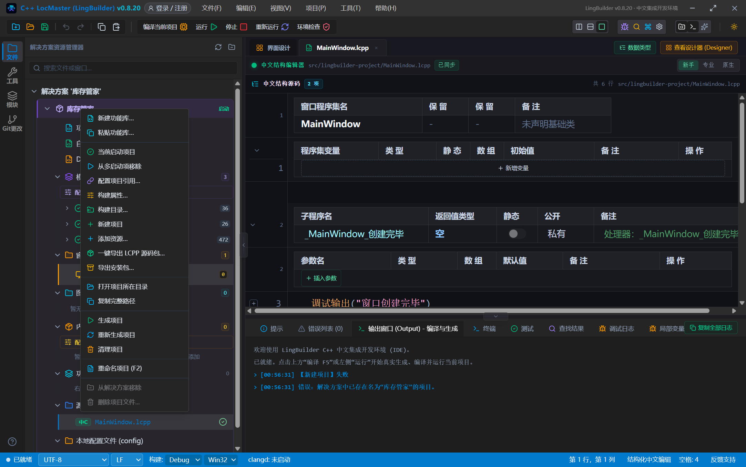The image size is (746, 467).
Task: Click the 搜索文件或窗口 search field
Action: point(133,68)
